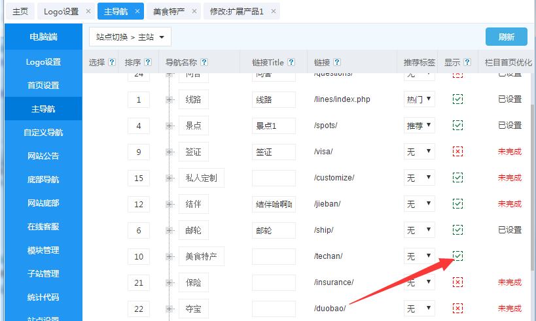Click the help icon beside 导航名称 header
Screen dimensions: 536x321
(204, 63)
